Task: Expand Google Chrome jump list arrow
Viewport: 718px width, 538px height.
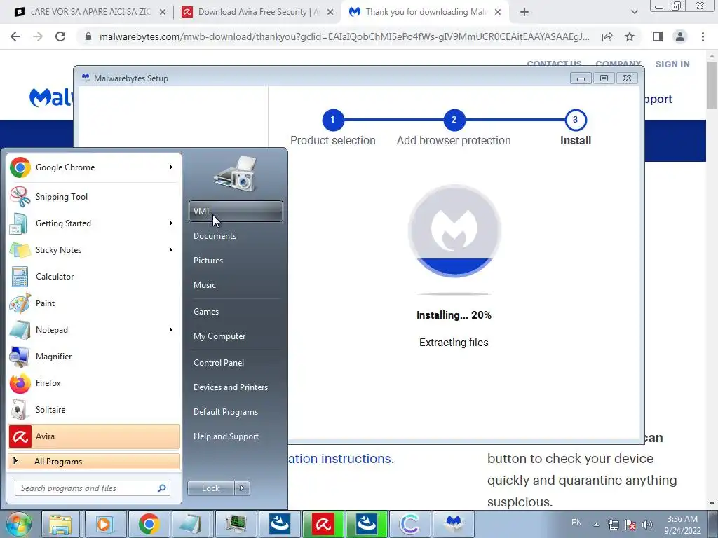Action: tap(171, 167)
